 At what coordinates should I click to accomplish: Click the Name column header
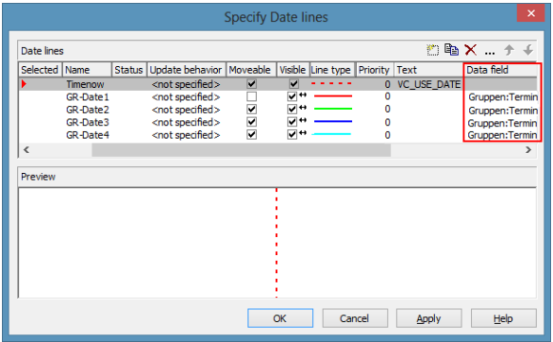[87, 70]
